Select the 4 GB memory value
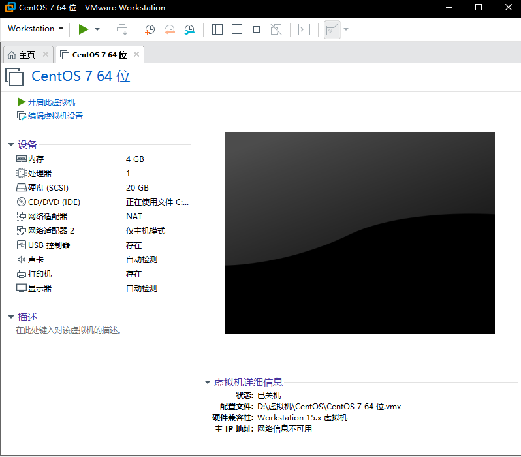 (135, 159)
